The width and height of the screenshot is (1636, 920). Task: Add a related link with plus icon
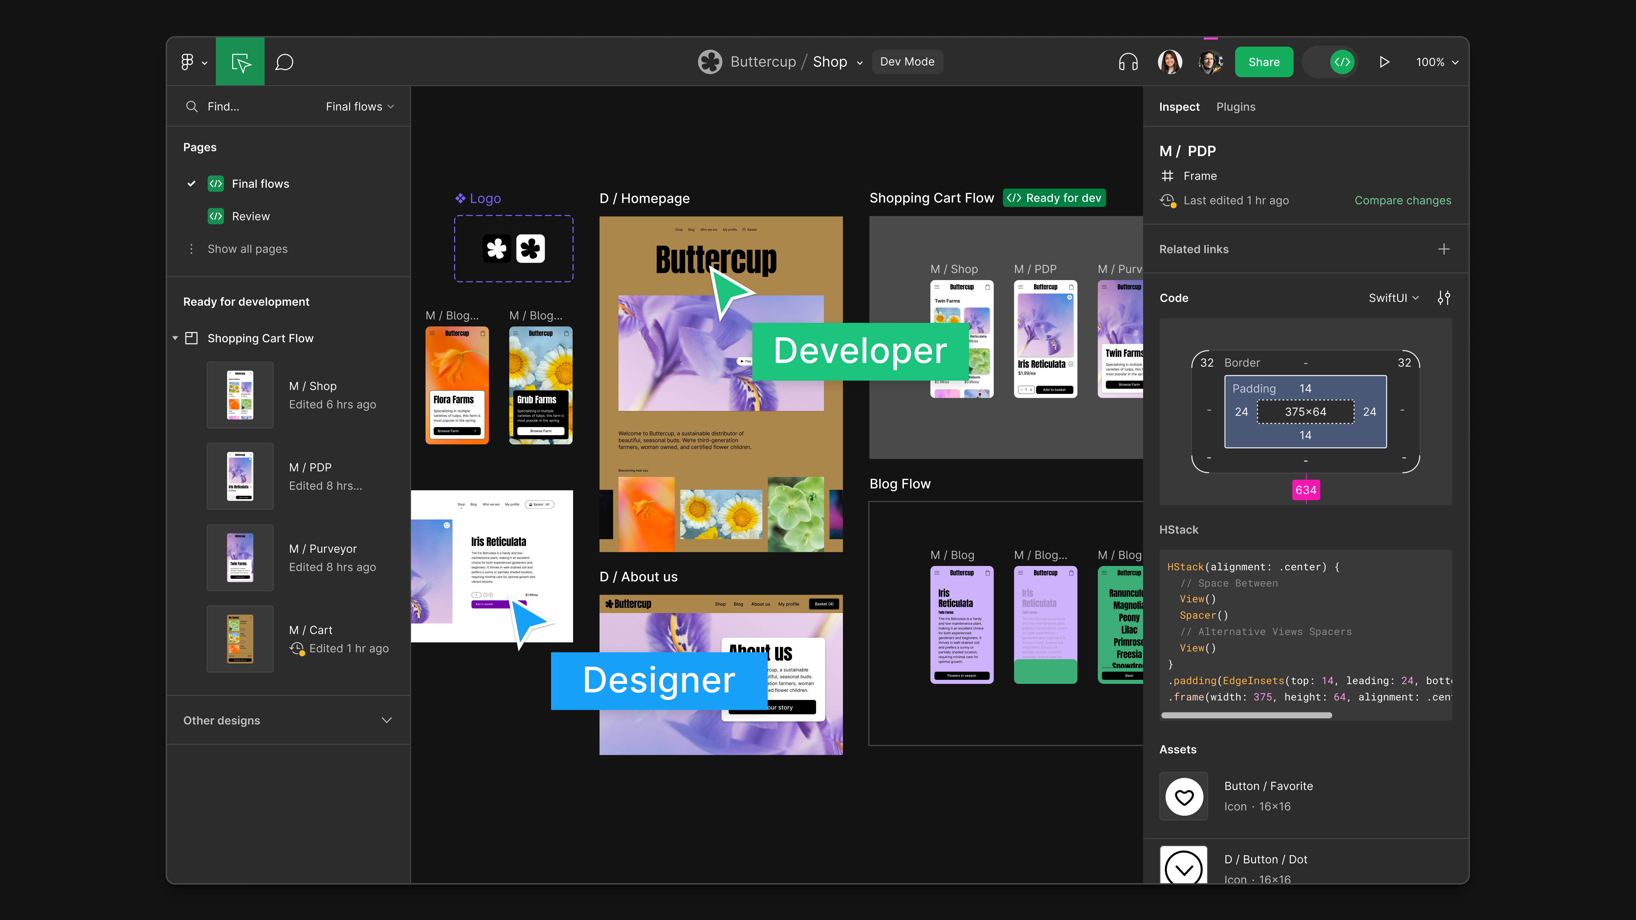click(1443, 249)
